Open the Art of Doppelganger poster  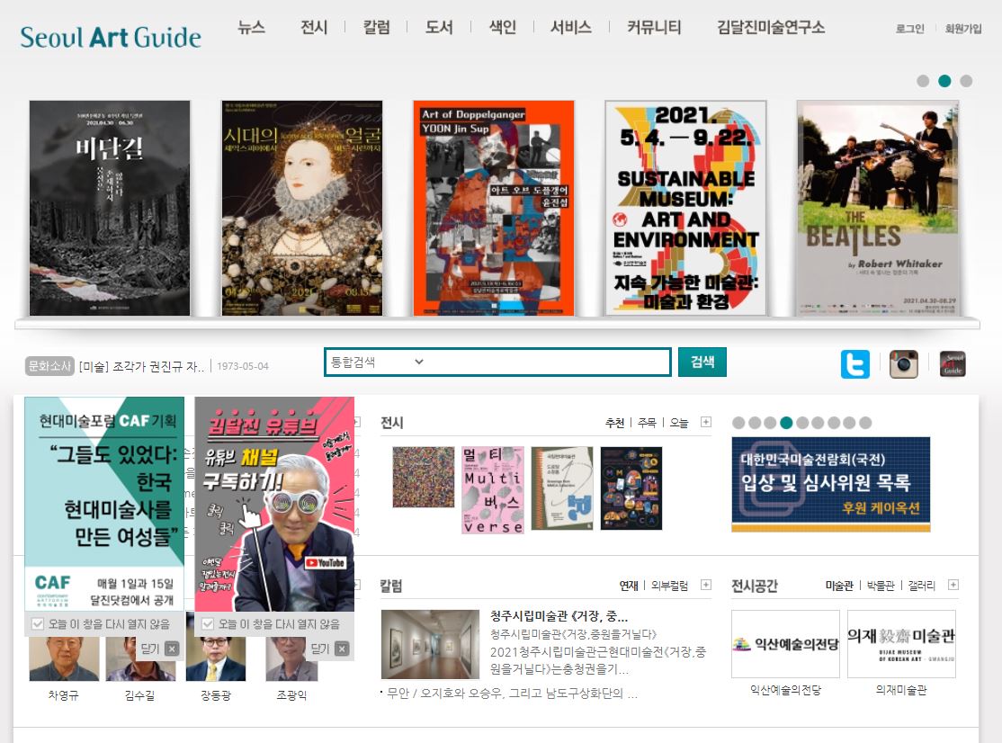[x=493, y=208]
